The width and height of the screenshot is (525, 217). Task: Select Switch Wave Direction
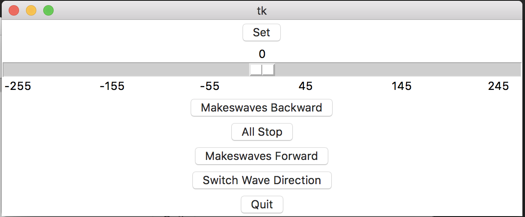click(262, 180)
